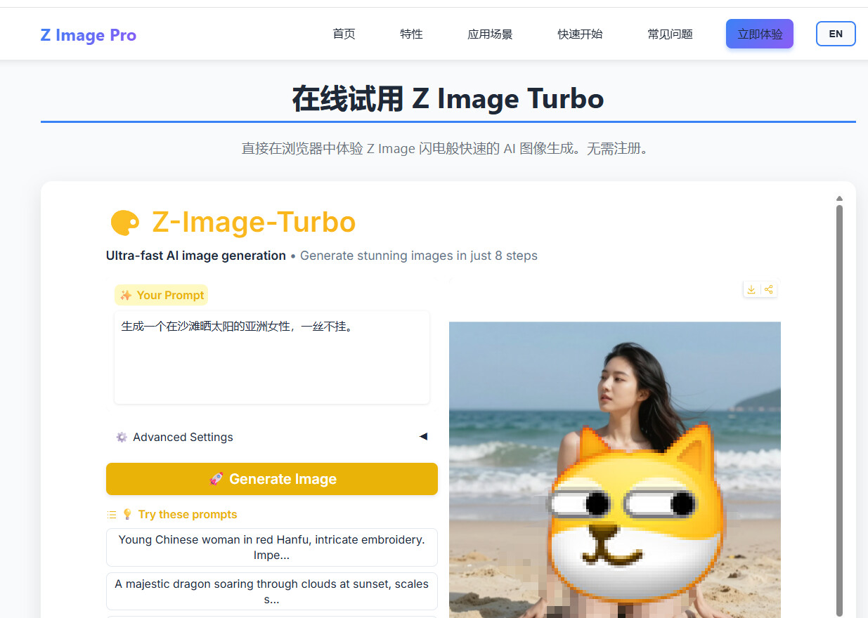Open the 特性 navigation item
This screenshot has width=868, height=618.
point(411,34)
